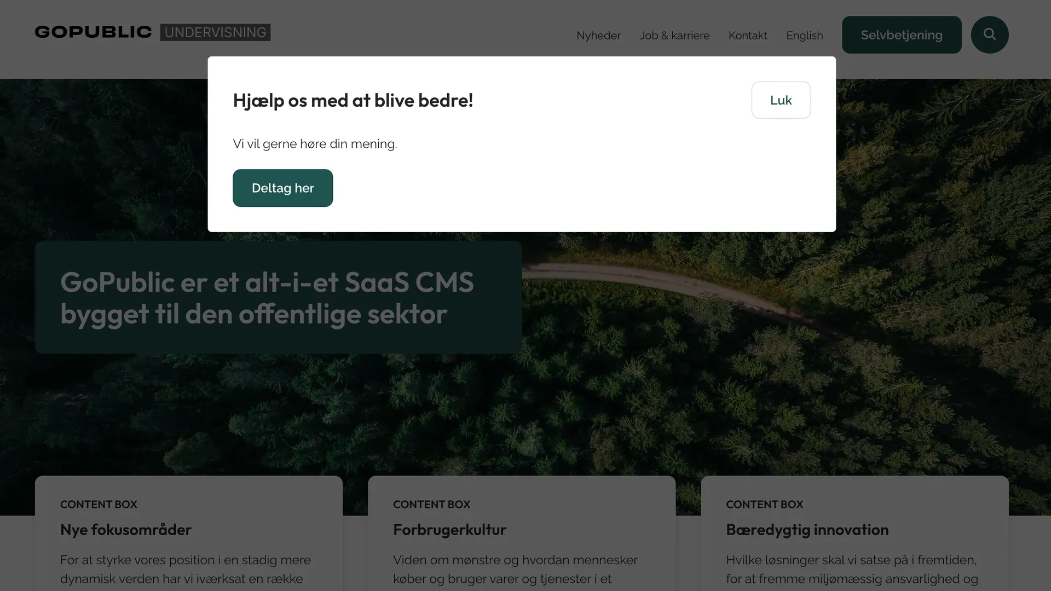
Task: Go to Job & karriere
Action: [674, 36]
